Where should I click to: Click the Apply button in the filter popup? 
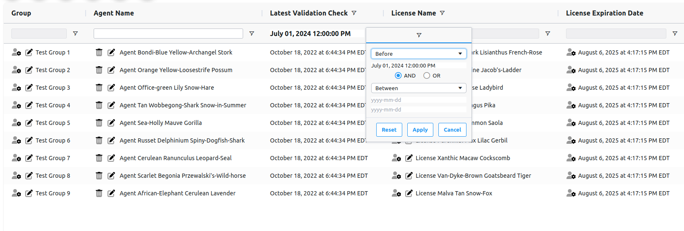point(420,130)
